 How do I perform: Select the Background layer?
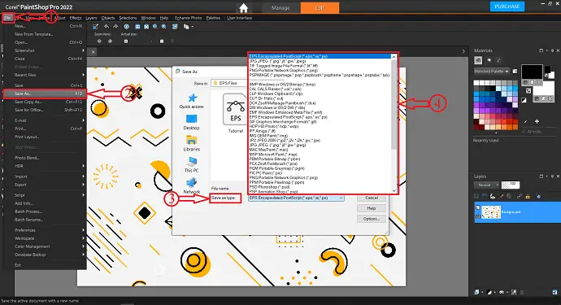click(517, 212)
